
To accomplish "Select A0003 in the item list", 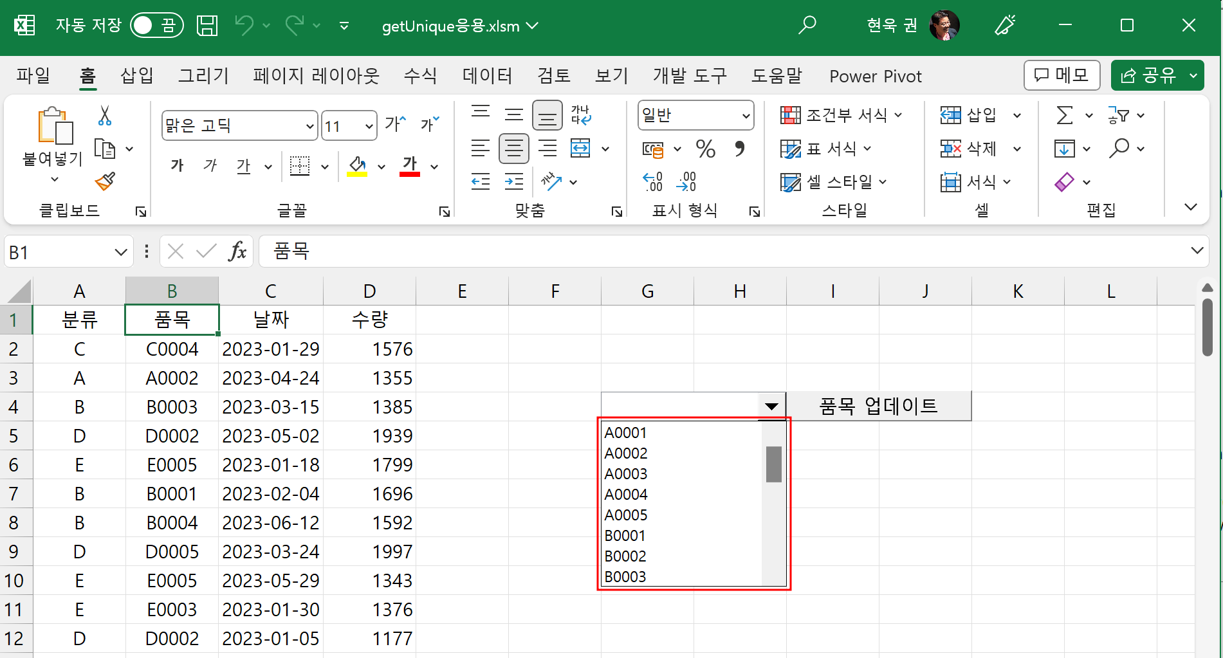I will pos(625,473).
